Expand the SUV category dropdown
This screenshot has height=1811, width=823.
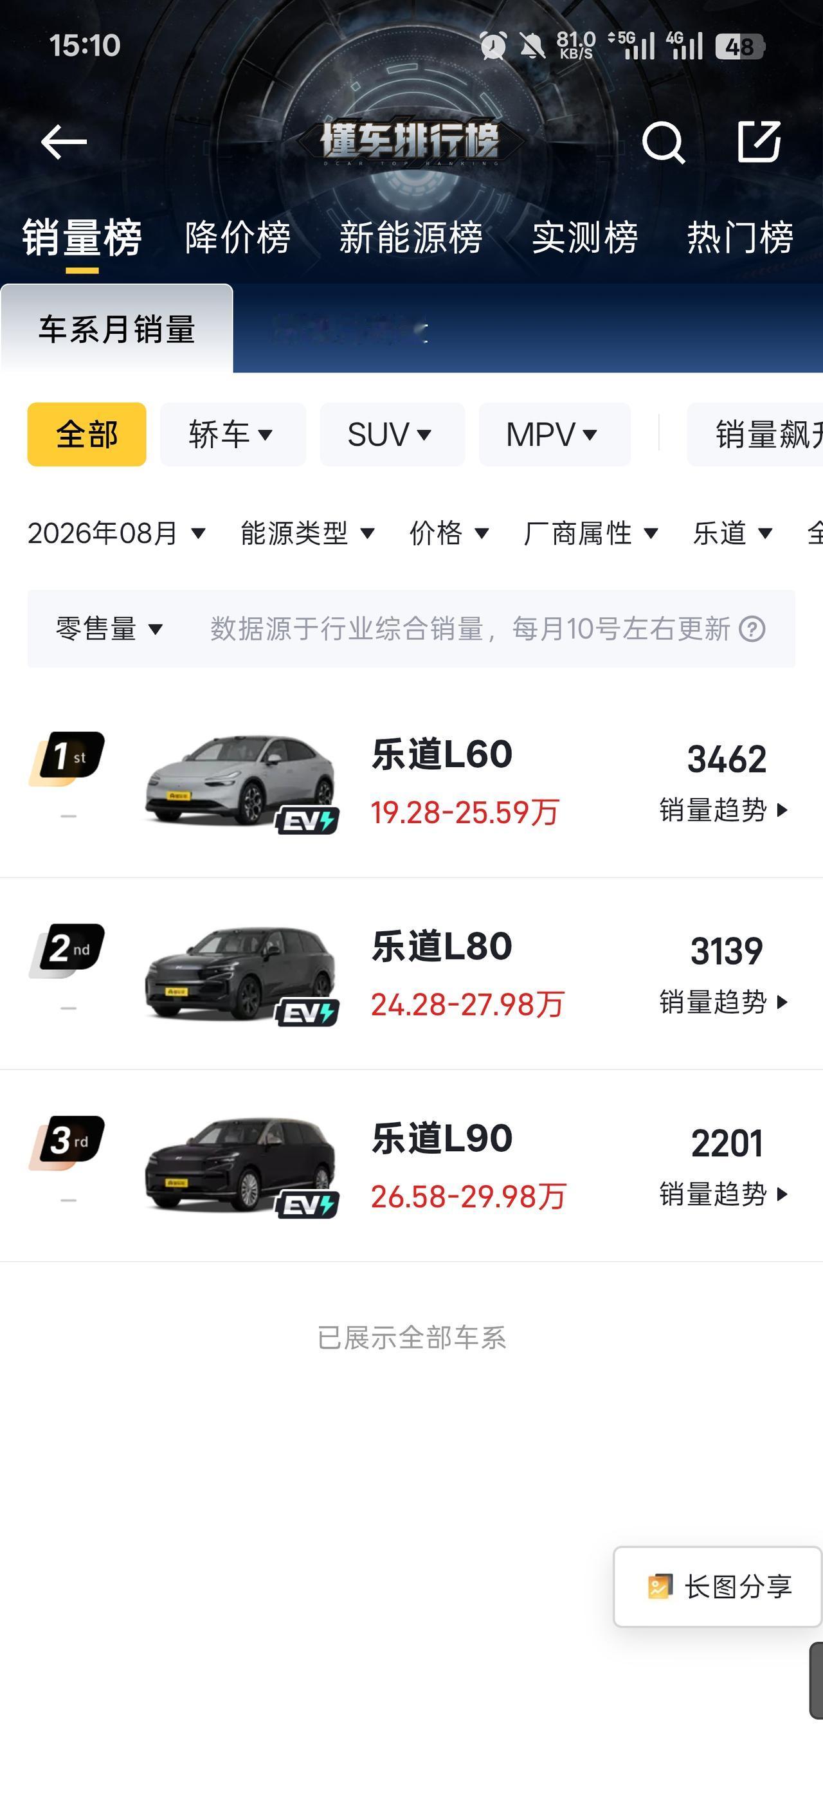pos(392,435)
